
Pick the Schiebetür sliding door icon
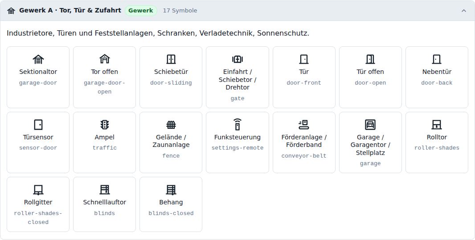pyautogui.click(x=171, y=59)
